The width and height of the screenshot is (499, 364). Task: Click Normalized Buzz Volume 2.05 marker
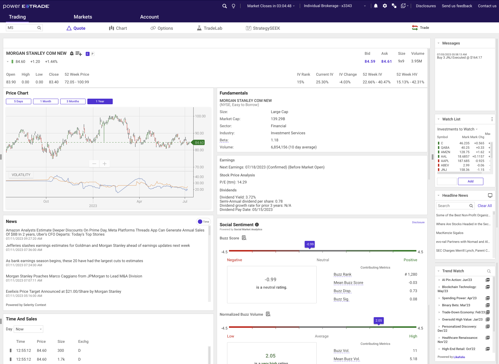pos(379,321)
